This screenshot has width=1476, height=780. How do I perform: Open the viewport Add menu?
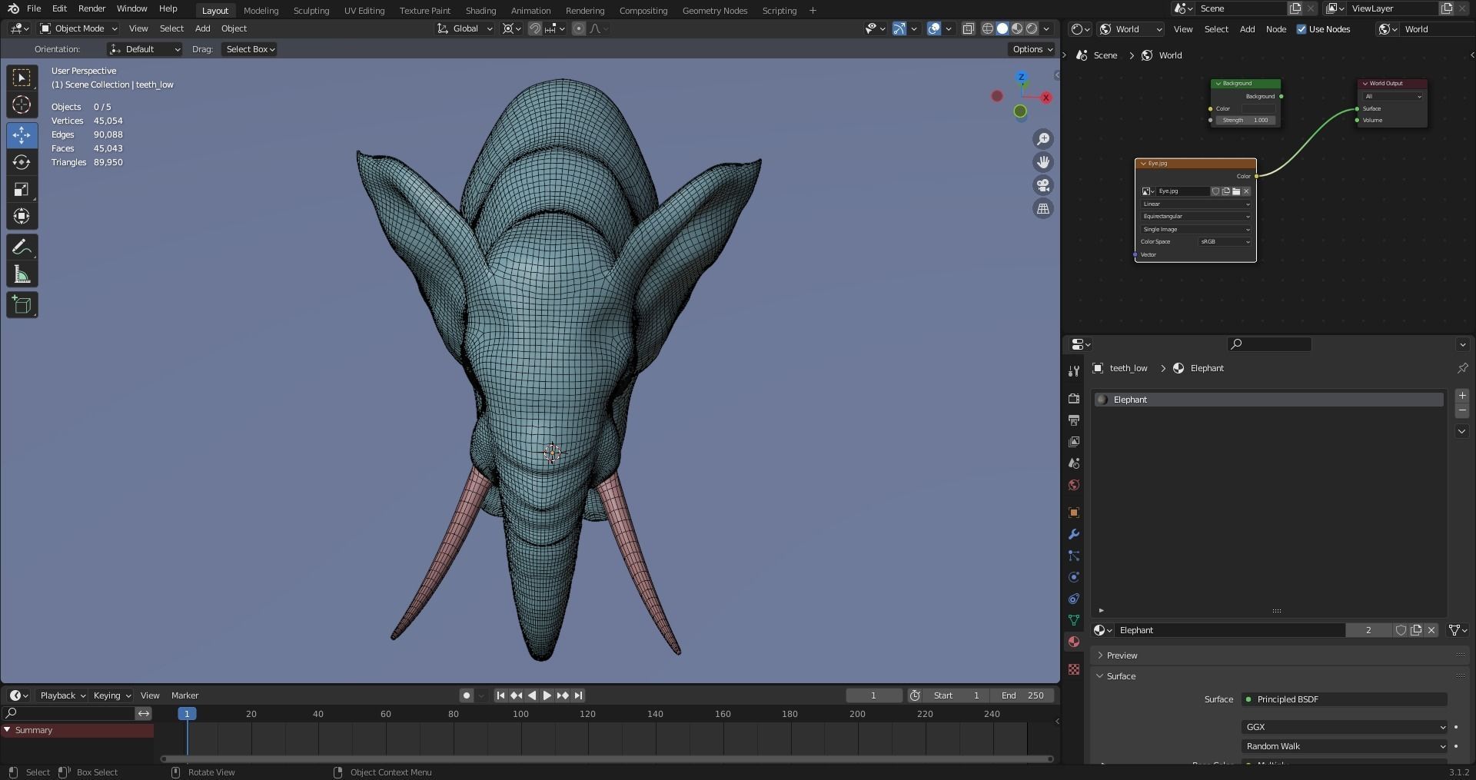click(x=202, y=28)
